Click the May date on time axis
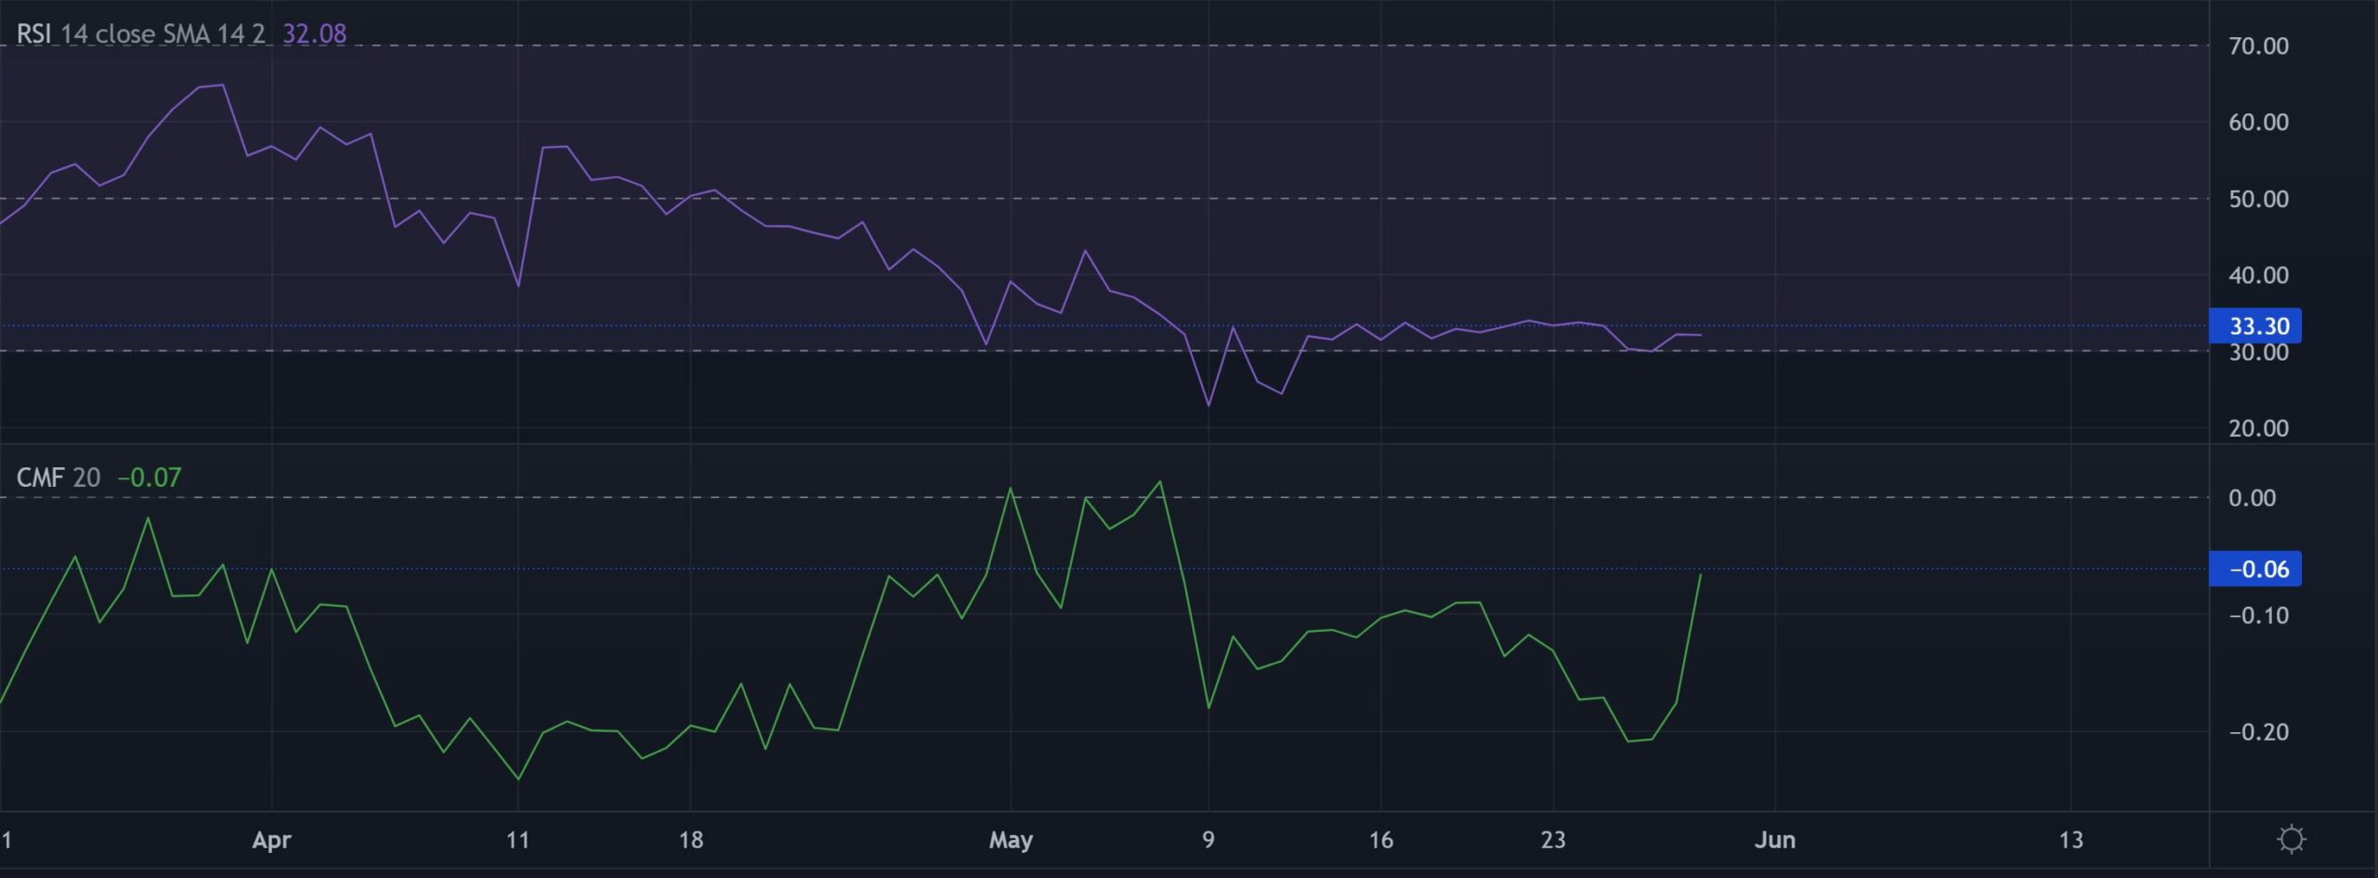This screenshot has width=2378, height=878. click(x=1011, y=841)
